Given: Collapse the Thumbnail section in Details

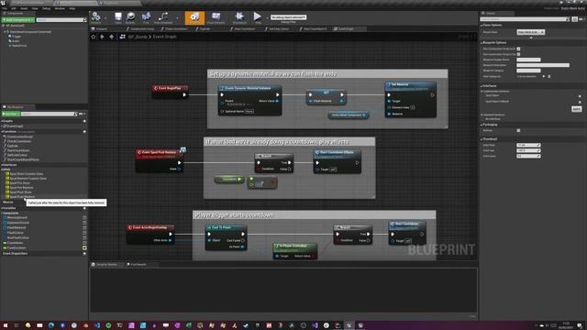Looking at the screenshot, I should 482,139.
